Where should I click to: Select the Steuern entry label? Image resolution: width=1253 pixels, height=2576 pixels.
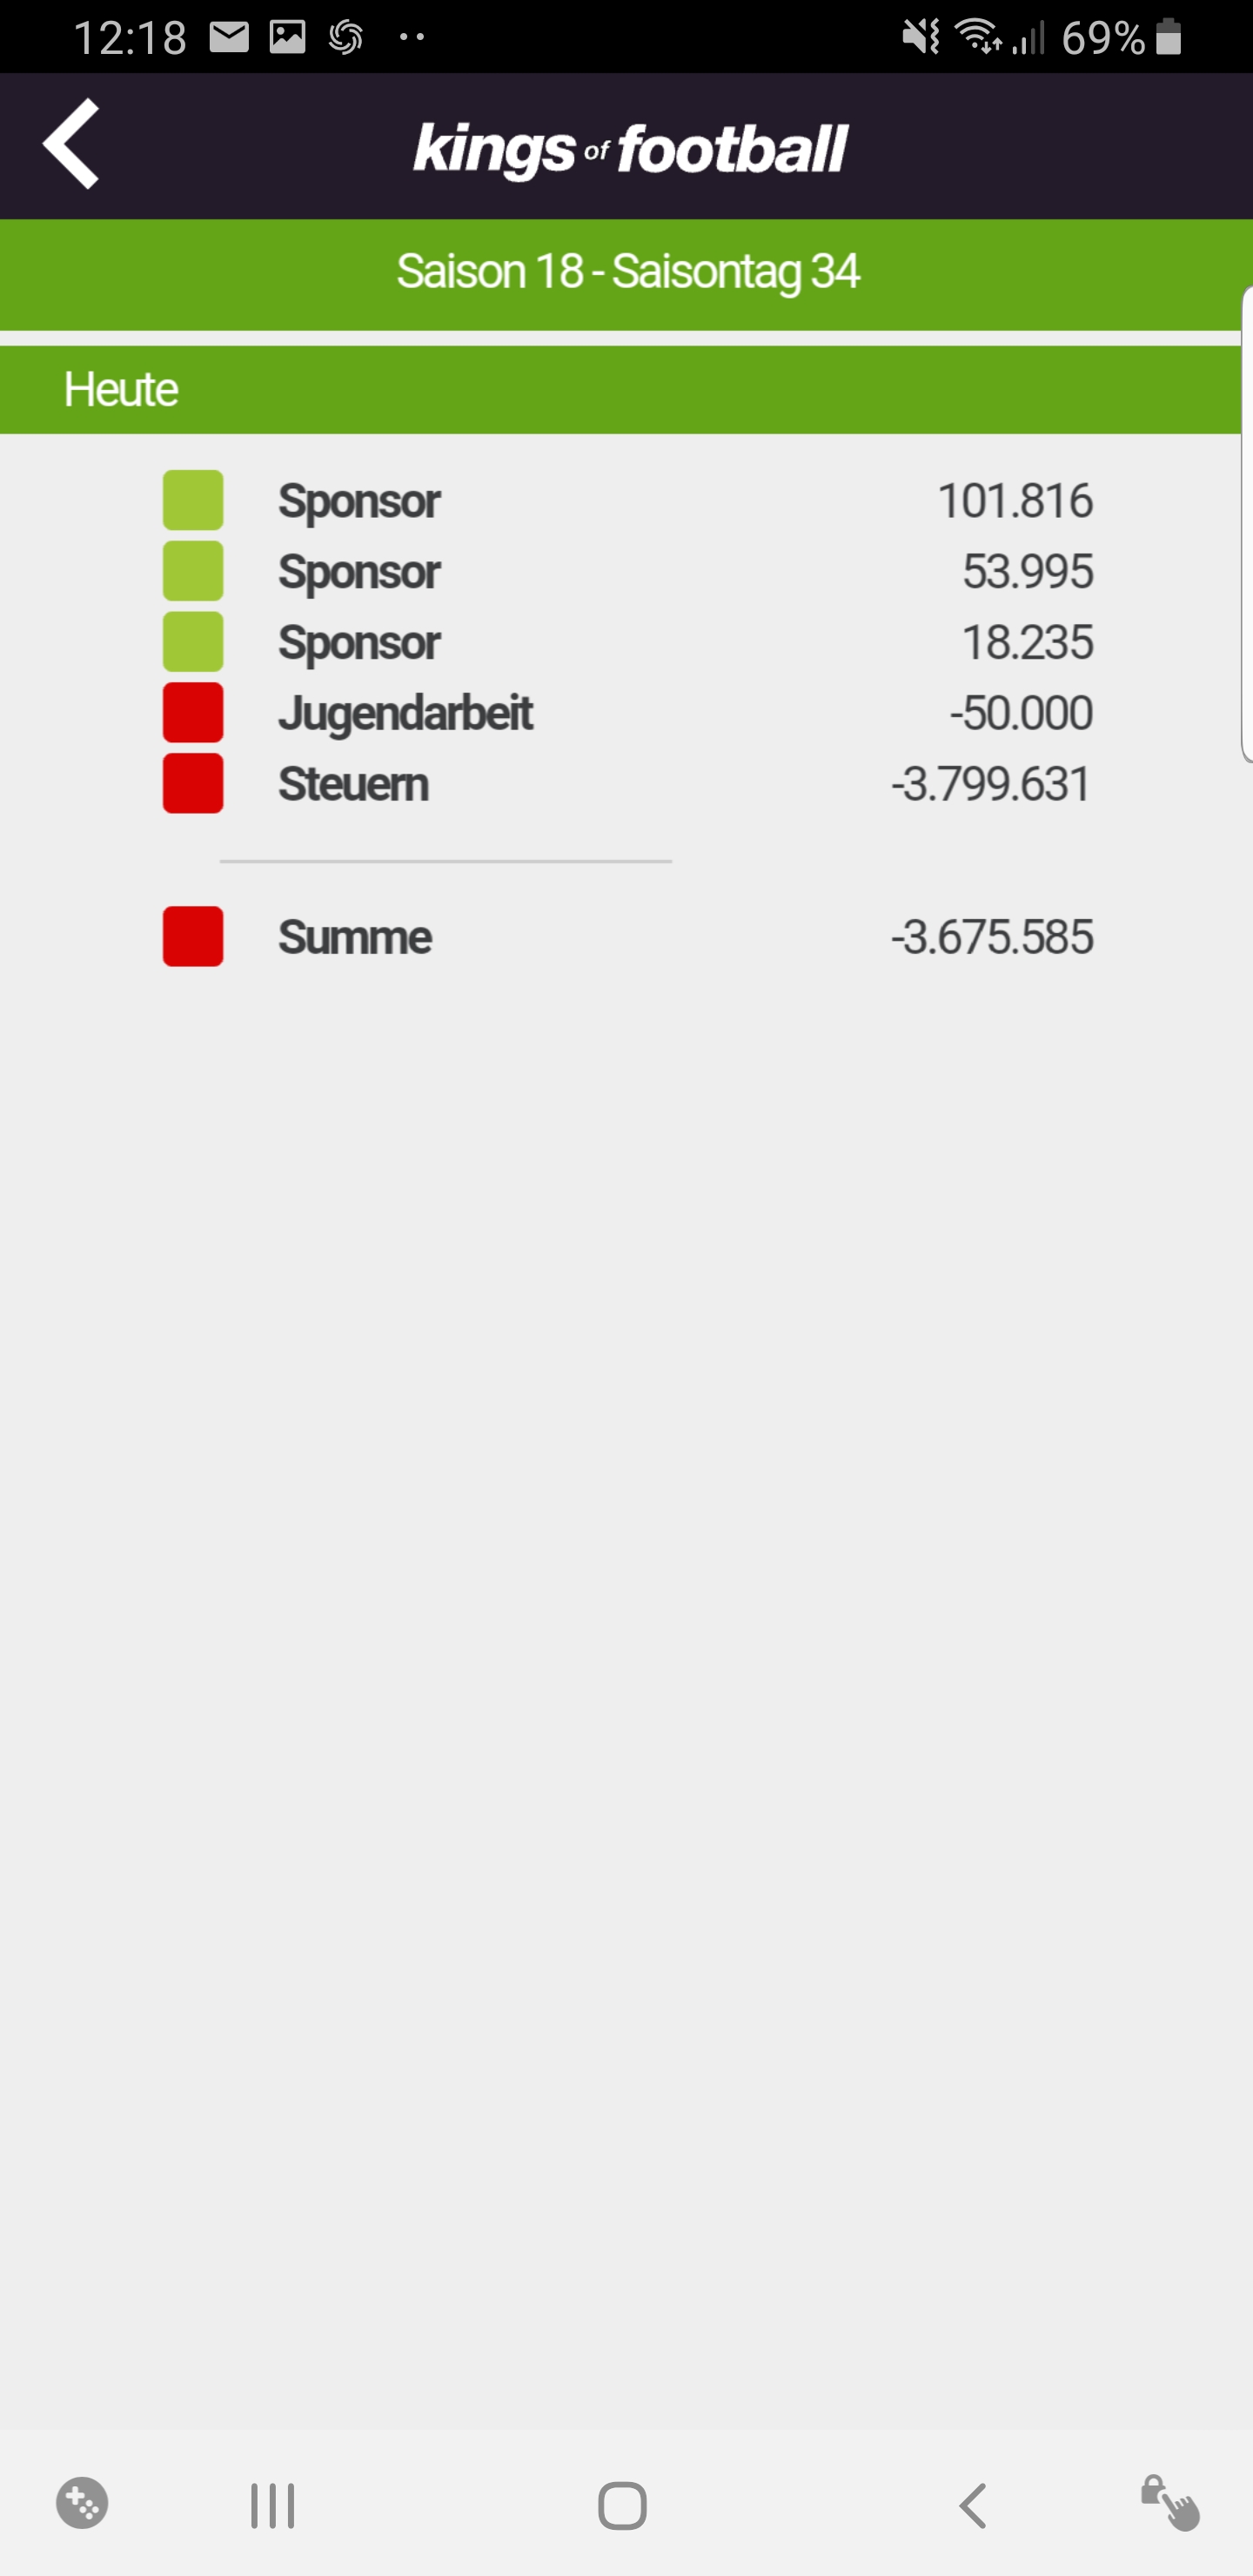(353, 784)
